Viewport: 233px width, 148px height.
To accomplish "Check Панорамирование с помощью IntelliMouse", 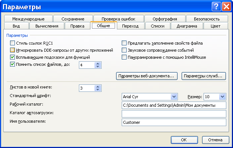I will tap(124, 57).
